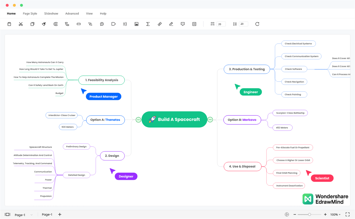Screen dimensions: 355x219
Task: Click the refresh arrow icon in toolbar
Action: pos(257,24)
